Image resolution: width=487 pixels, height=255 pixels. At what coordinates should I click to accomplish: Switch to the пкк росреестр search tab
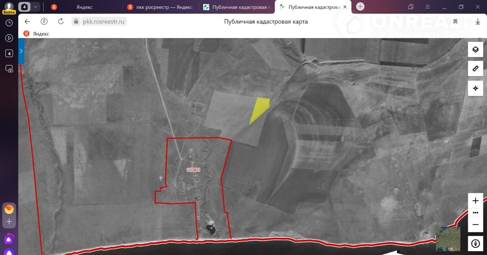pos(160,7)
